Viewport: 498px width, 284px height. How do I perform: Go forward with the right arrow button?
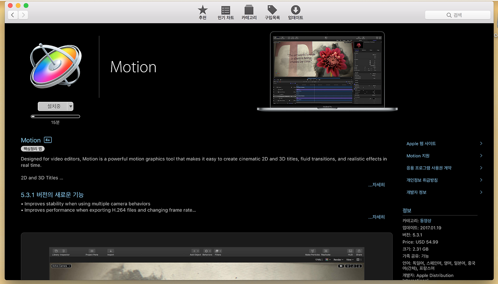[23, 15]
